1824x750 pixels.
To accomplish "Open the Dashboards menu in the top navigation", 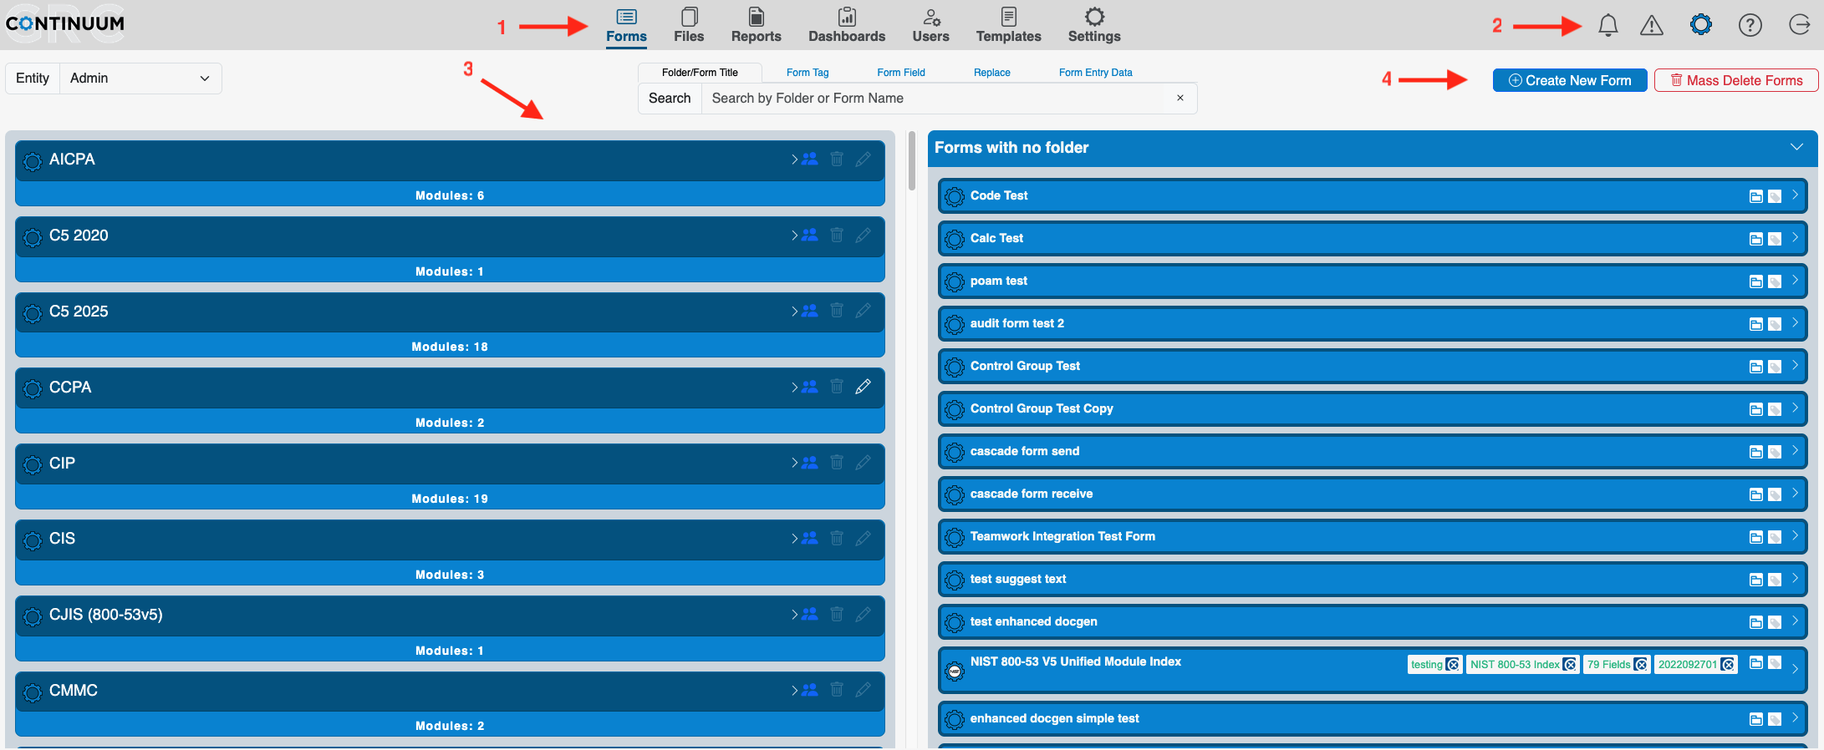I will [846, 26].
